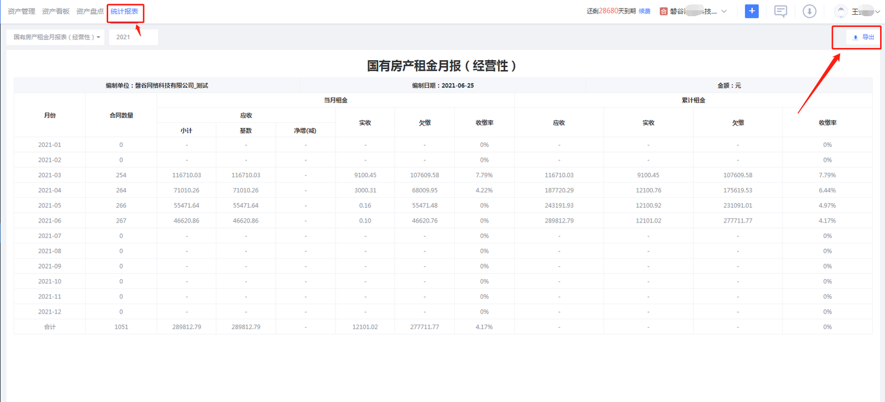Select the 2021-06 month cell
Screen dimensions: 885x402
(50, 221)
